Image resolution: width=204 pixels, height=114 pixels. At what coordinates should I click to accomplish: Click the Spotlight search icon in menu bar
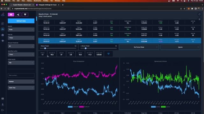[x=181, y=1]
